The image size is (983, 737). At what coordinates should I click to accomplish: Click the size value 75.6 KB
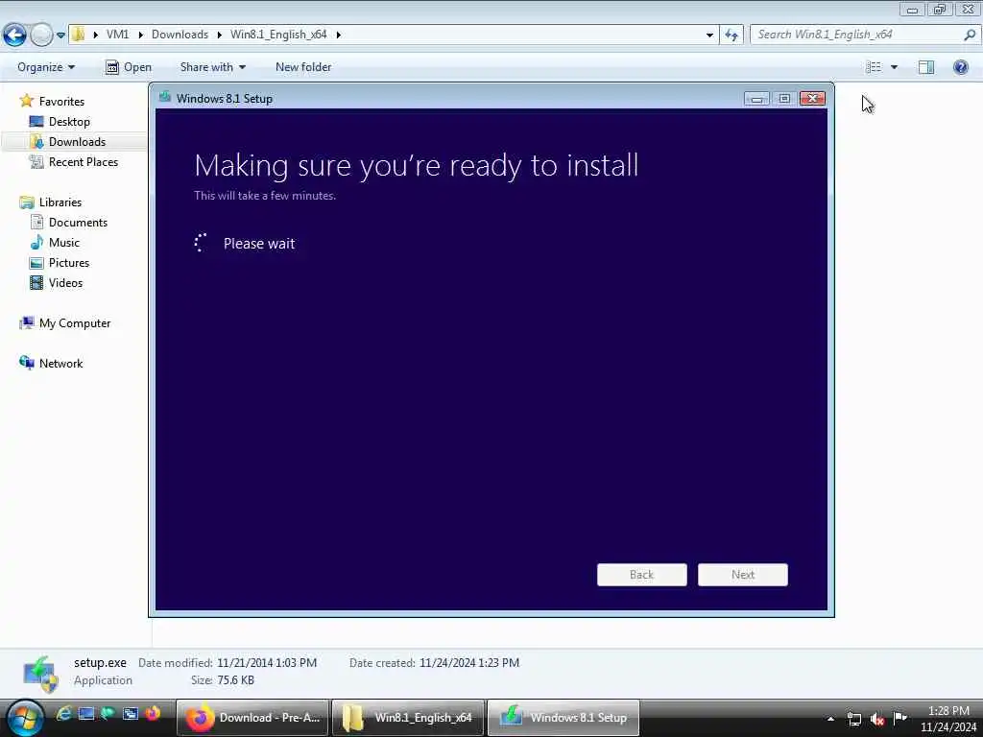(235, 680)
